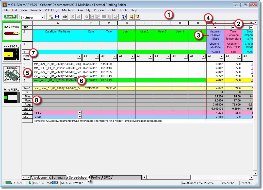This screenshot has width=263, height=190.
Task: Click the Save floppy disk icon
Action: click(57, 17)
